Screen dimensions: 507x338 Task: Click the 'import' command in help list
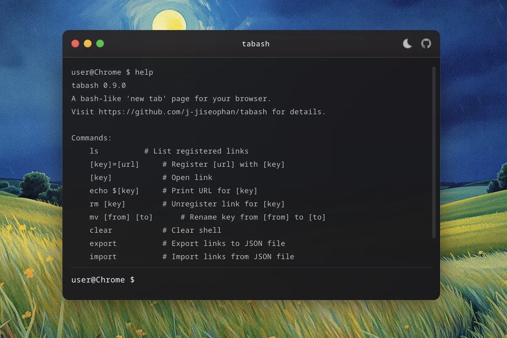tap(103, 256)
